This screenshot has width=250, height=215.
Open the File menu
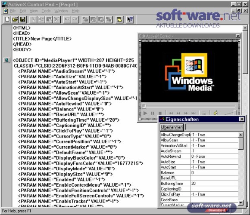[x=13, y=11]
